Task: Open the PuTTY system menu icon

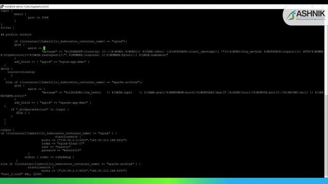Action: pyautogui.click(x=2, y=7)
